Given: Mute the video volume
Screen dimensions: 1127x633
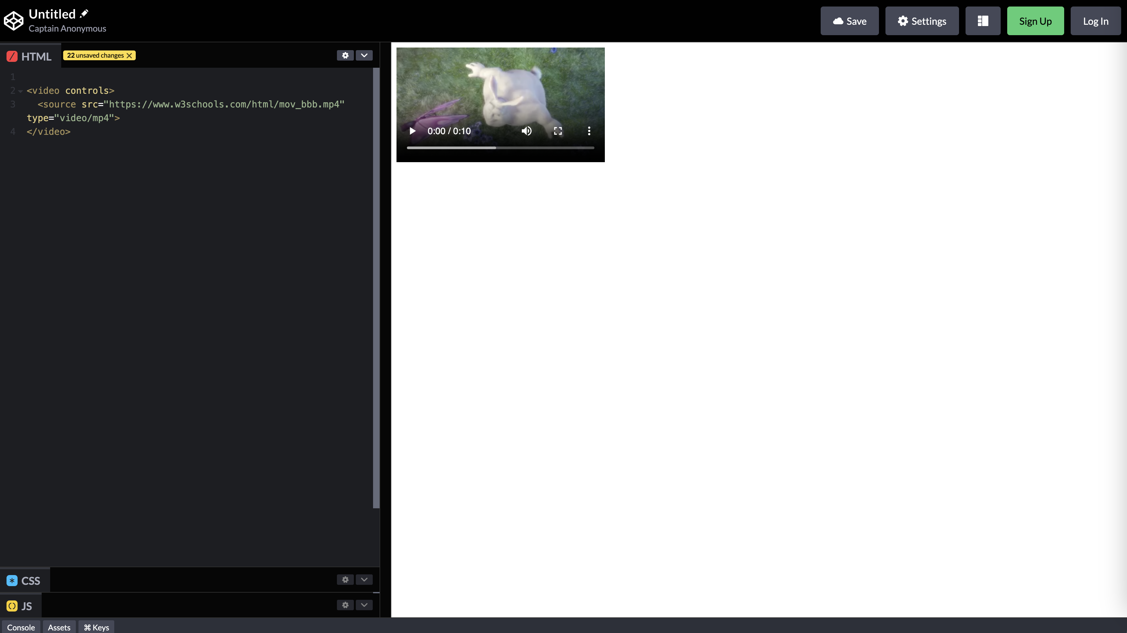Looking at the screenshot, I should coord(526,131).
